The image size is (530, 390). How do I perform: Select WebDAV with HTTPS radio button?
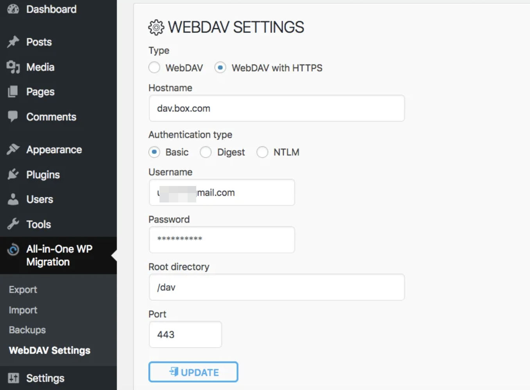coord(220,68)
